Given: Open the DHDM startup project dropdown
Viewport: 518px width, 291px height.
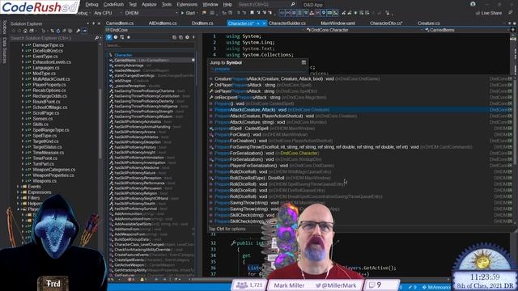Looking at the screenshot, I should pos(151,13).
